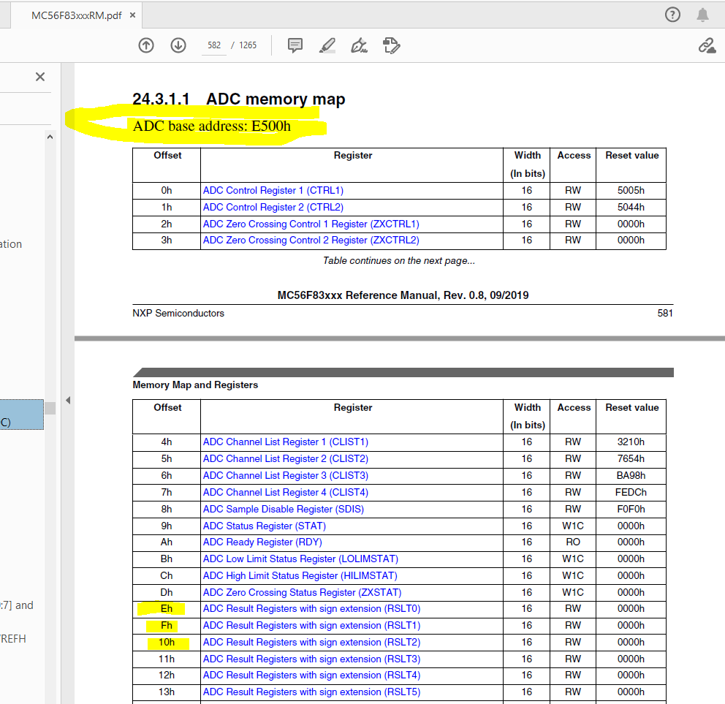Close the MC56F83xxxRM.pdf tab
Screen dimensions: 725x704
133,15
